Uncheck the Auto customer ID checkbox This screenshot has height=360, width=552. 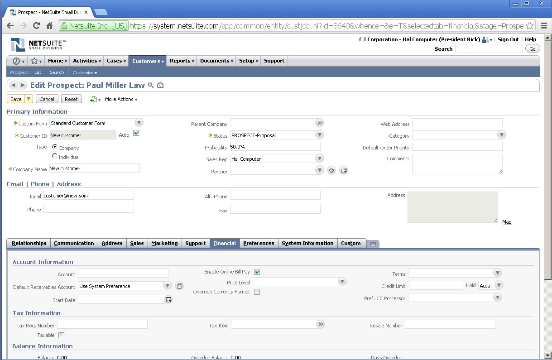click(136, 133)
